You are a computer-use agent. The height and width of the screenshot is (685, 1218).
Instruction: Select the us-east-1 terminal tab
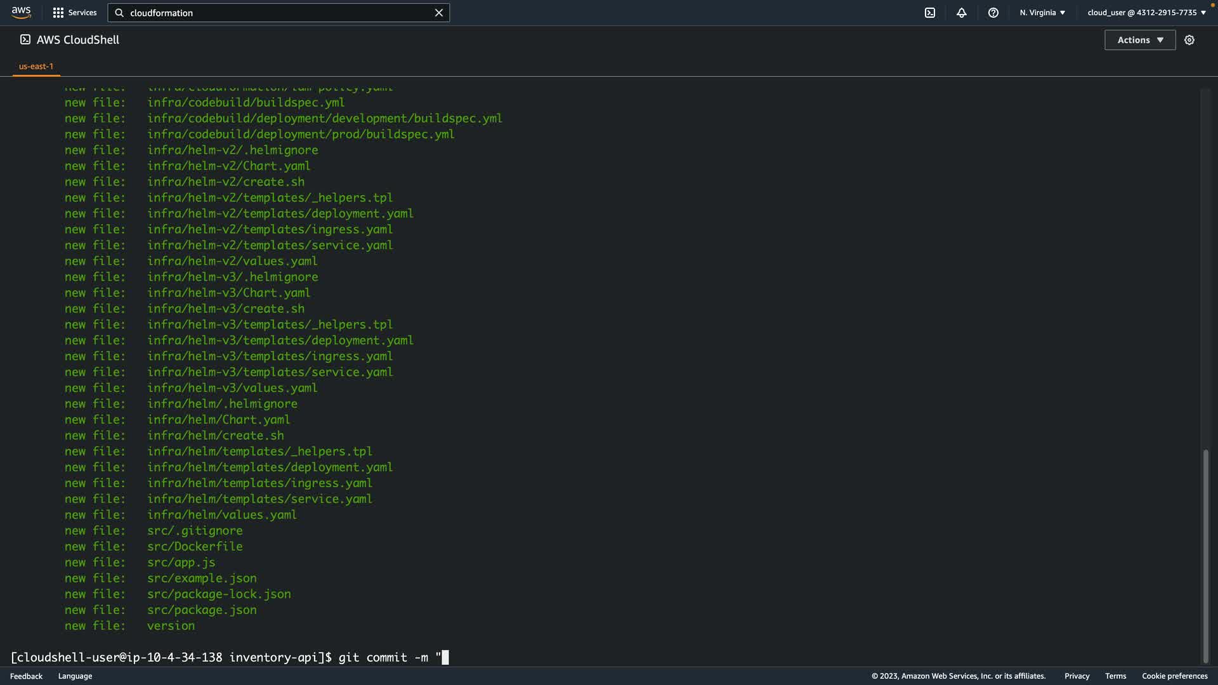(x=36, y=66)
